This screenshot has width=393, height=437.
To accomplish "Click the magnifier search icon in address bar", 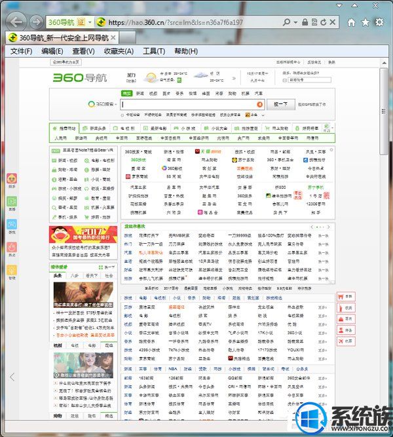I will [286, 22].
